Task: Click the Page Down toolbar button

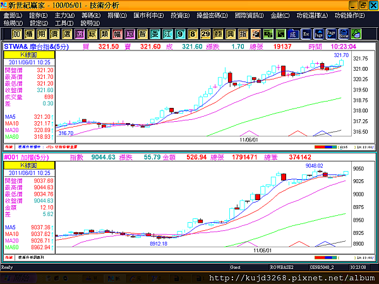Action: (x=331, y=34)
